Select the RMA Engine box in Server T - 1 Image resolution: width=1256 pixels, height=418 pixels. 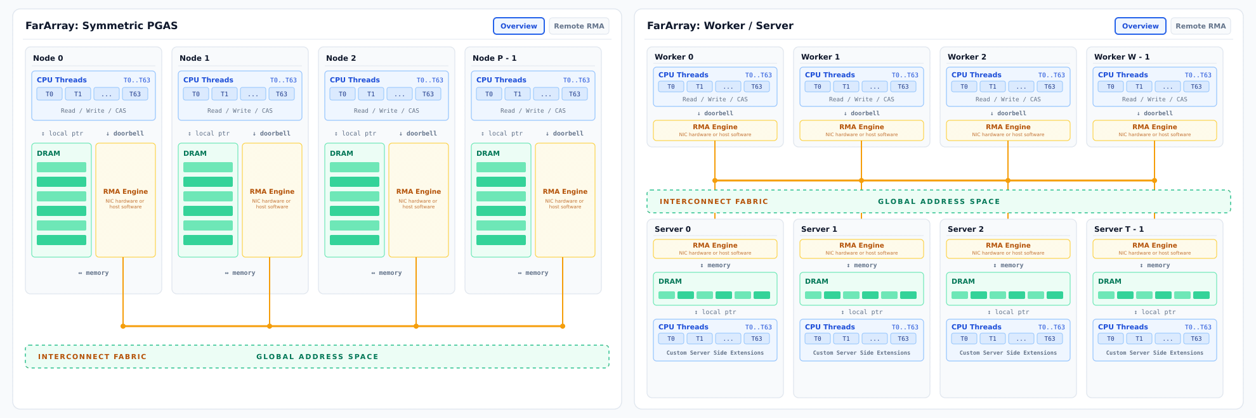pos(1155,249)
